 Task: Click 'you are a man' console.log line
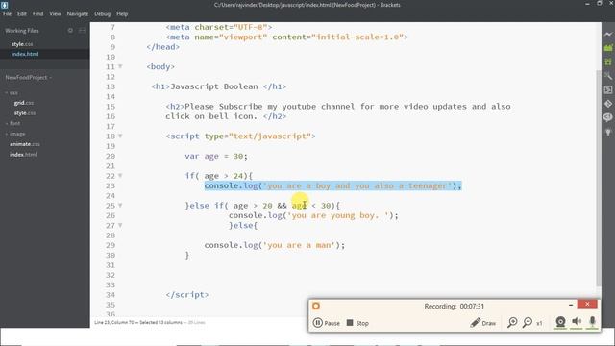[275, 245]
